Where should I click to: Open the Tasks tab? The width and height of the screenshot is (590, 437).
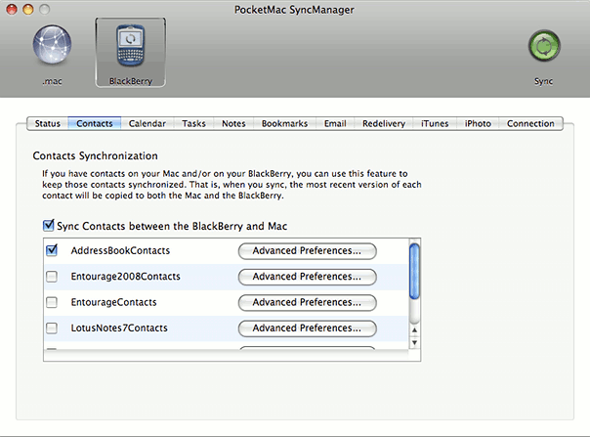[193, 123]
